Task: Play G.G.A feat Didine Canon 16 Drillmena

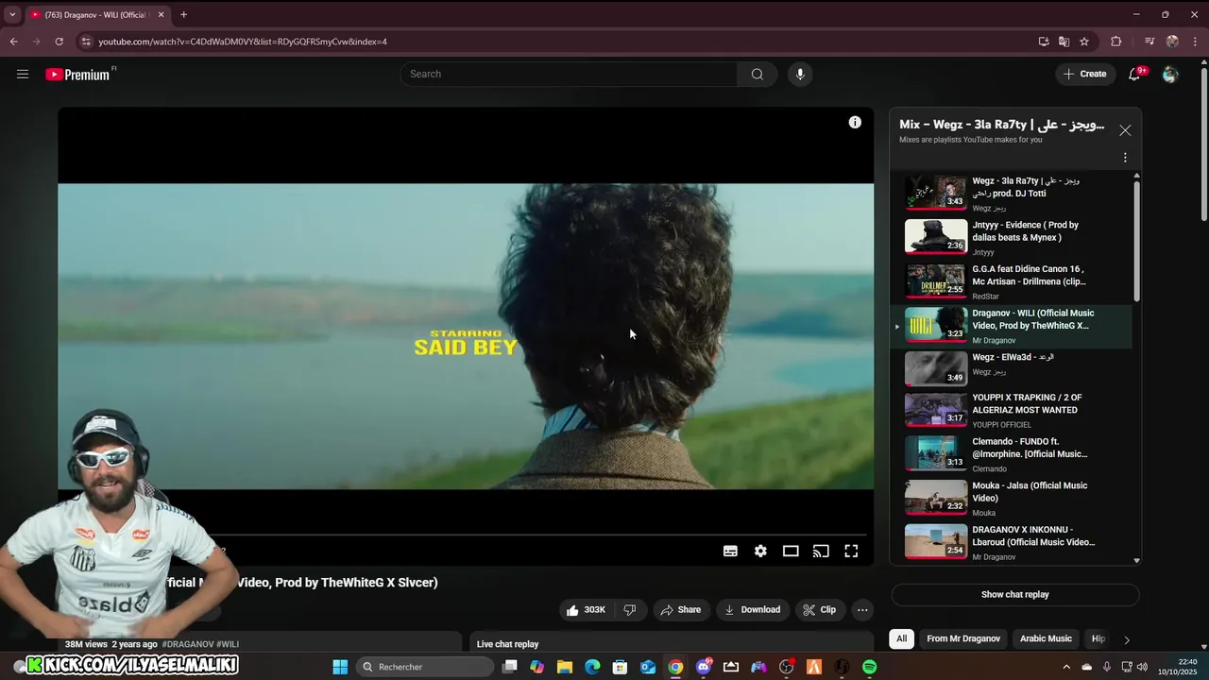Action: click(1011, 281)
